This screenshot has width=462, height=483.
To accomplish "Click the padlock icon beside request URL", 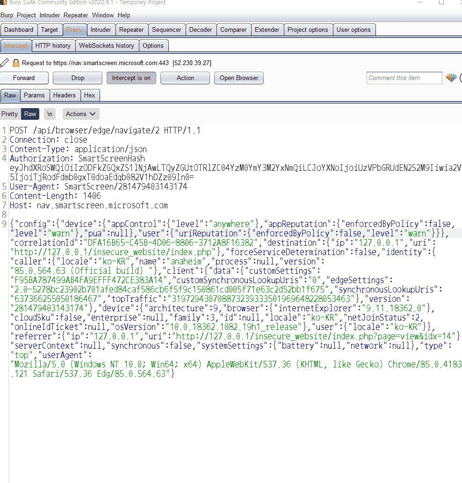I will click(x=16, y=63).
